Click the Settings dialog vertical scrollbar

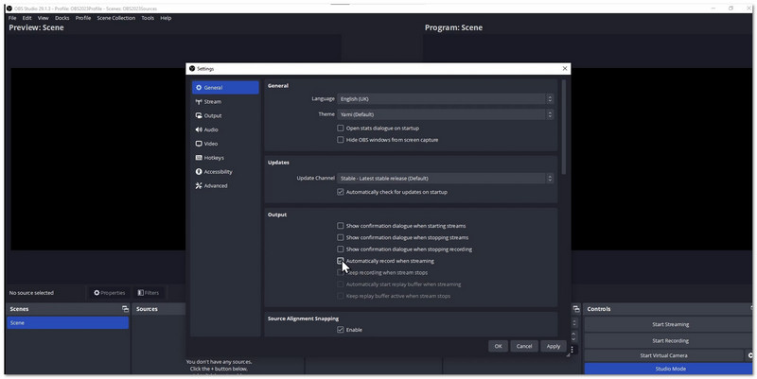(x=564, y=128)
